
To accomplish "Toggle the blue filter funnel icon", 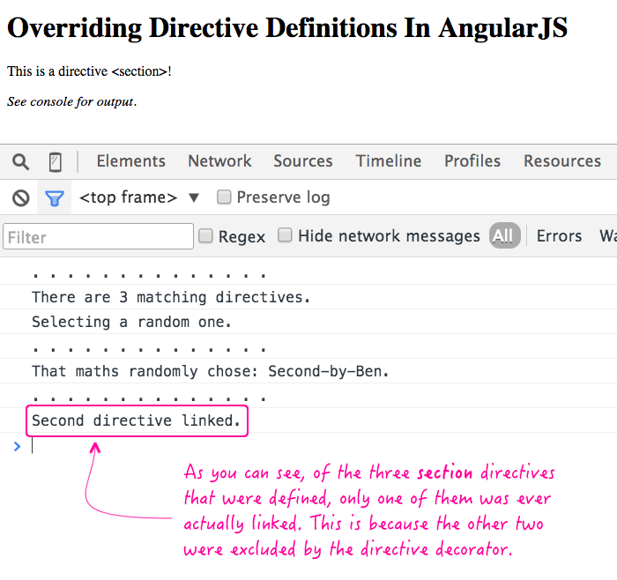I will [x=55, y=198].
